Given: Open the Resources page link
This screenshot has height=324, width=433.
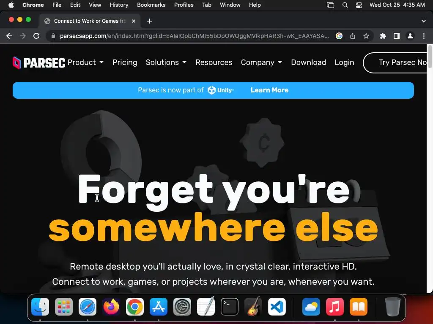Looking at the screenshot, I should click(x=214, y=62).
